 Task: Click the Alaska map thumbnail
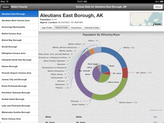tap(146, 19)
